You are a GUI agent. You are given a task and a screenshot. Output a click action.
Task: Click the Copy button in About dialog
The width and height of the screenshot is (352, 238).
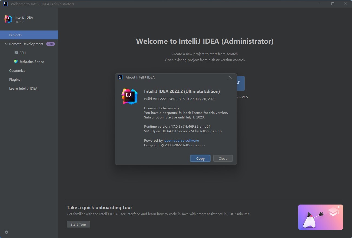[200, 158]
